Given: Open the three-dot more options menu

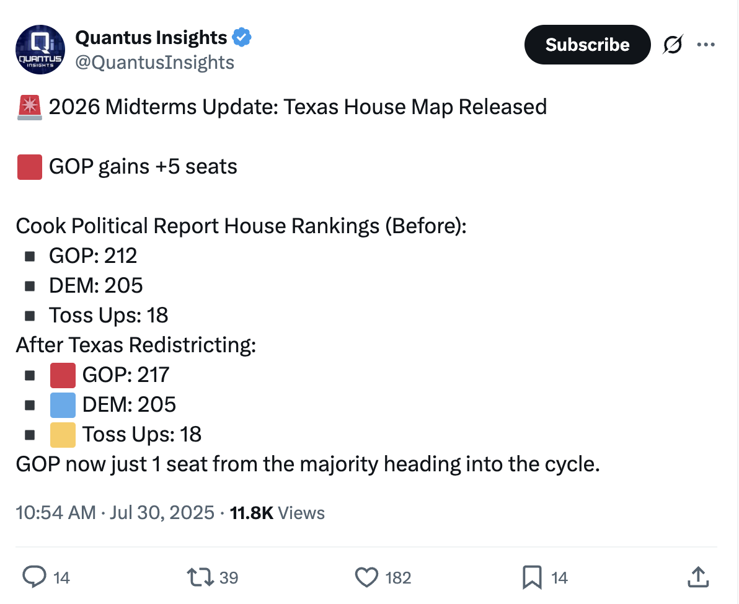Looking at the screenshot, I should point(706,45).
